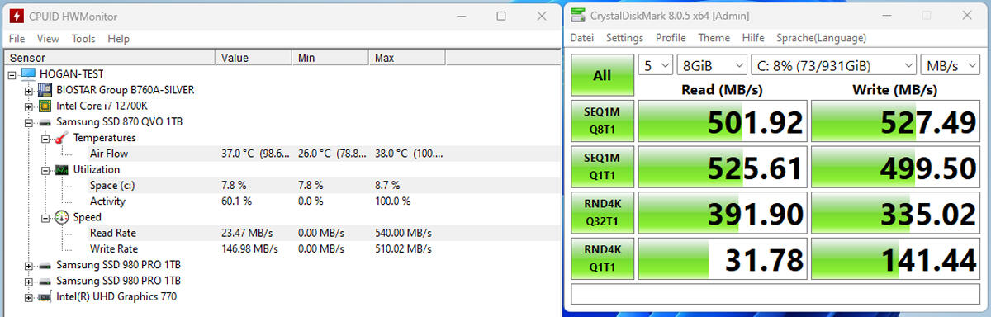The image size is (991, 317).
Task: Click the Utilization chart icon
Action: [62, 170]
